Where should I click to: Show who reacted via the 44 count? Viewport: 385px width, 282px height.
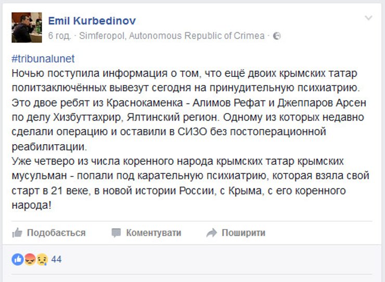tap(56, 259)
